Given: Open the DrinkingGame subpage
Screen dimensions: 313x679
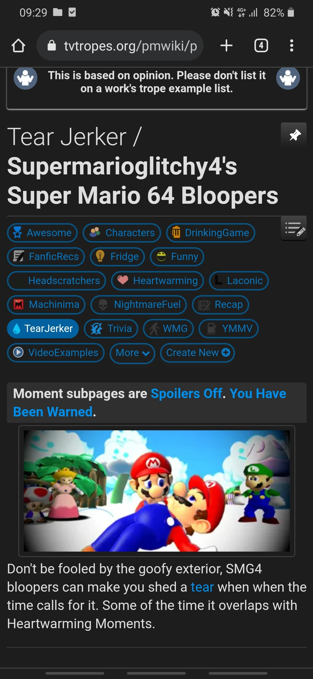Looking at the screenshot, I should tap(211, 233).
